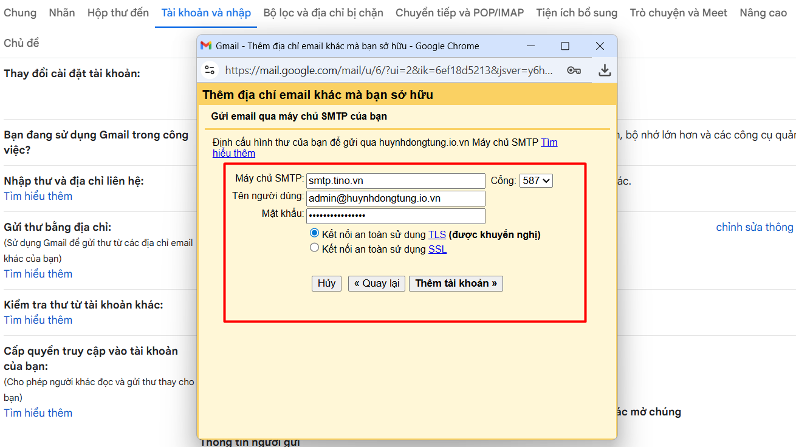796x447 pixels.
Task: Close the popup Chrome window
Action: point(600,46)
